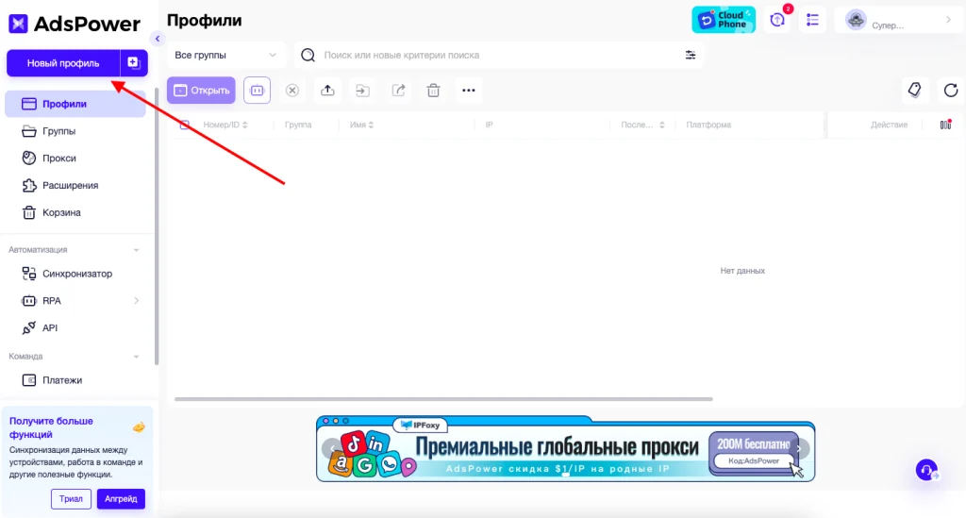
Task: Click the move to group toolbar icon
Action: click(x=363, y=91)
